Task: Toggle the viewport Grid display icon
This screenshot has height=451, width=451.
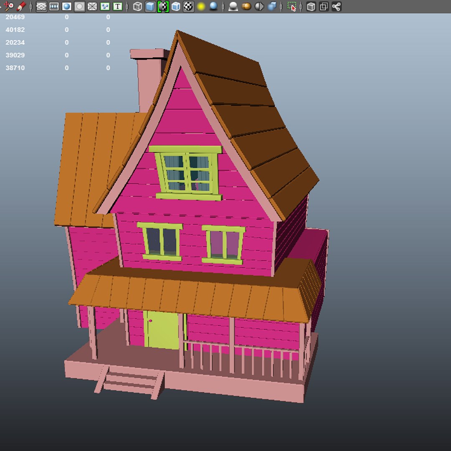Action: (41, 7)
